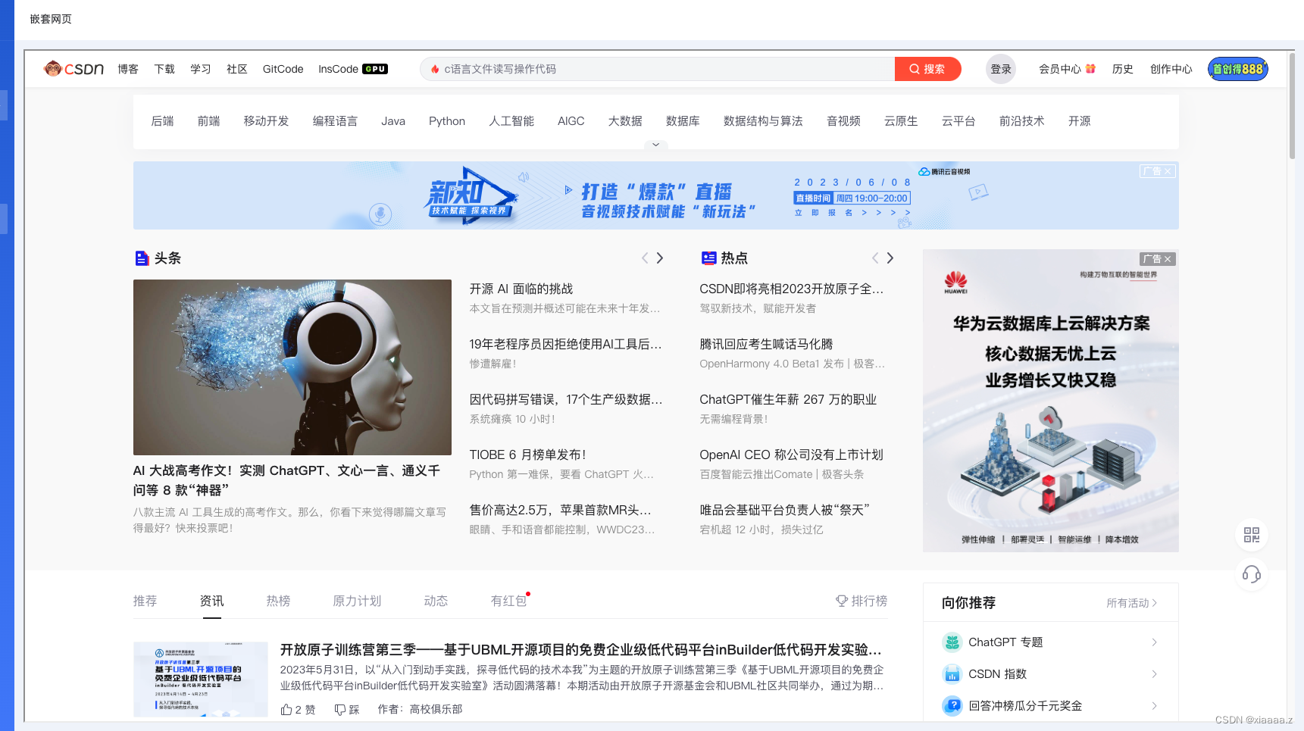
Task: Click the CSDN logo icon
Action: tap(52, 68)
